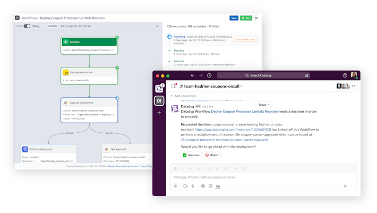This screenshot has height=213, width=377.
Task: Click the Approve button in Slack message
Action: coord(191,155)
